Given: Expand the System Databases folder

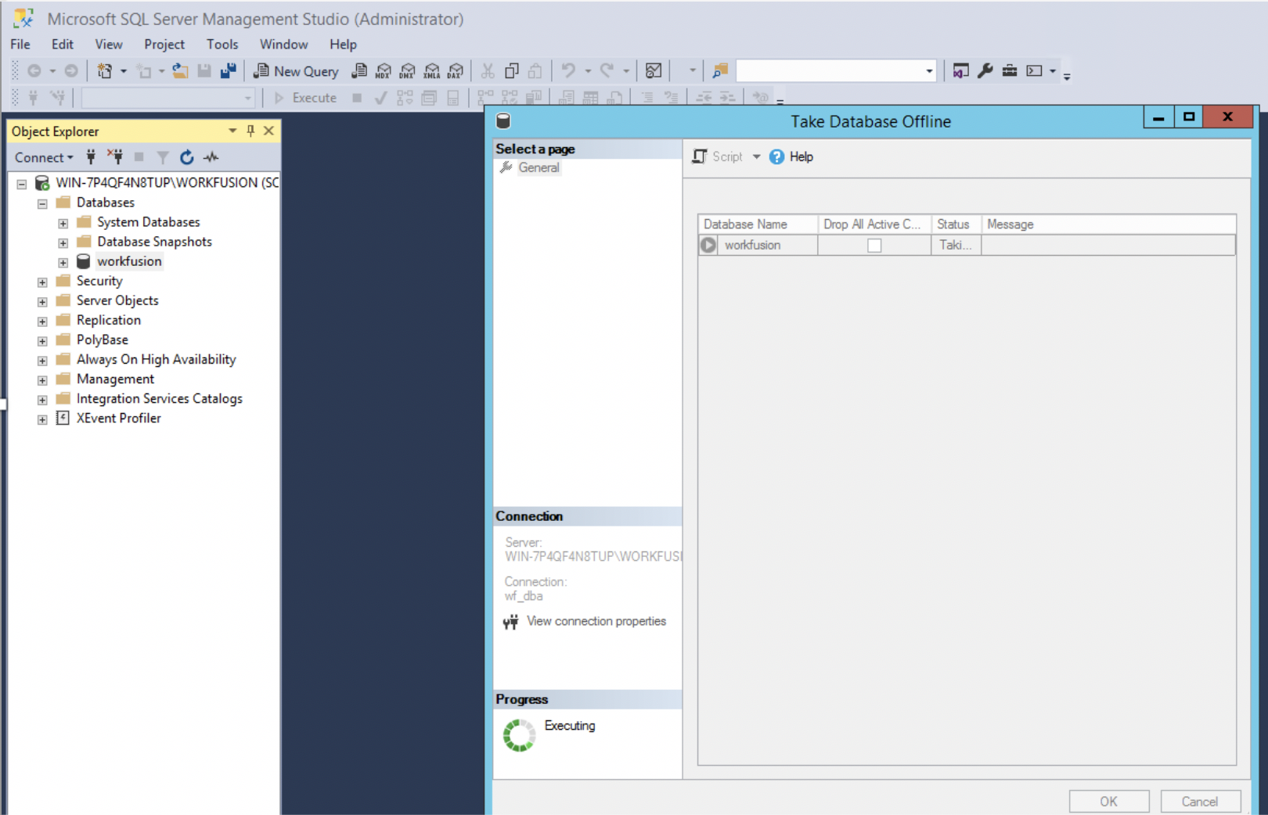Looking at the screenshot, I should (x=63, y=223).
